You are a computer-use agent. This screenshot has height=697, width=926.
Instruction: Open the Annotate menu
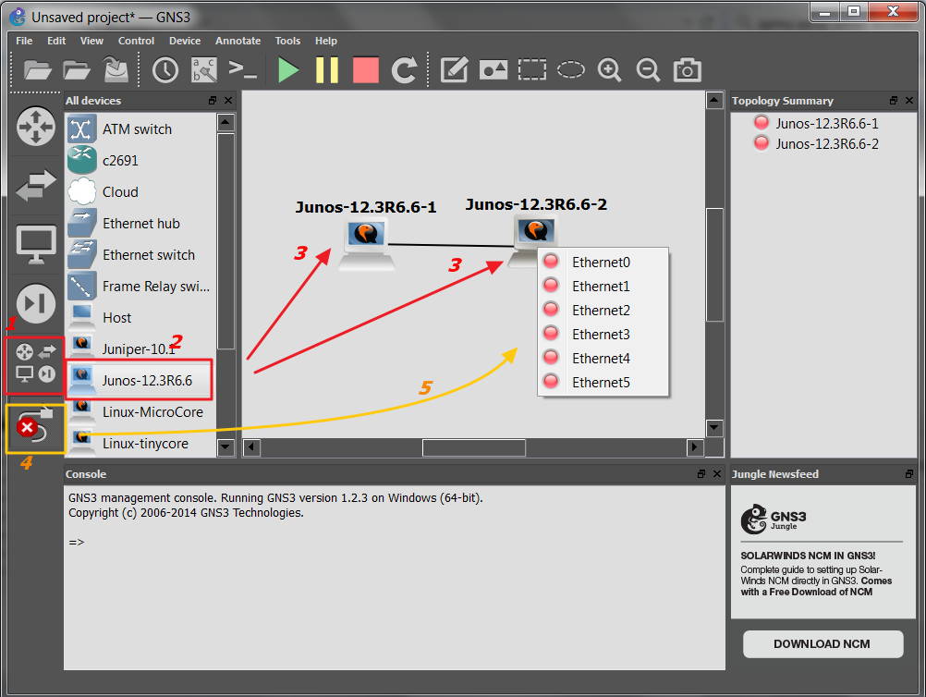point(238,41)
